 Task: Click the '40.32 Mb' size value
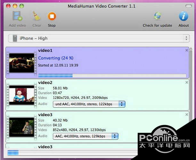pyautogui.click(x=60, y=120)
